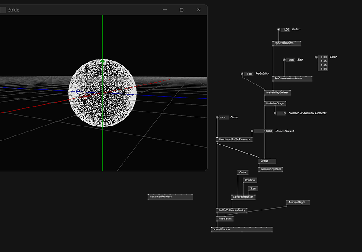Click the Element Count pin circle
362x252 pixels.
coord(252,131)
